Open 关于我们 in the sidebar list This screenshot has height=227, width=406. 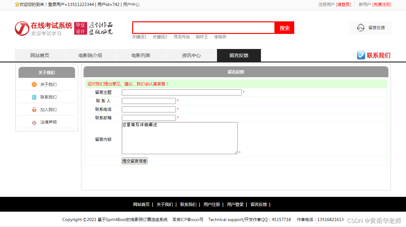48,84
